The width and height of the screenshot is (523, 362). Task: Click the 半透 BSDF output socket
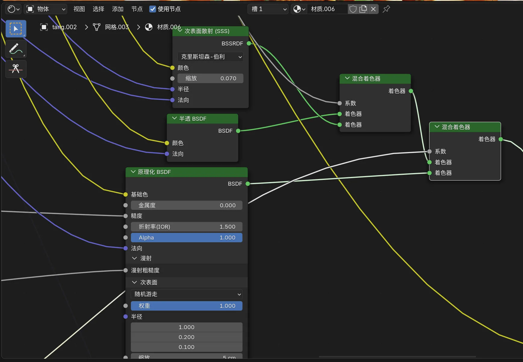(238, 131)
